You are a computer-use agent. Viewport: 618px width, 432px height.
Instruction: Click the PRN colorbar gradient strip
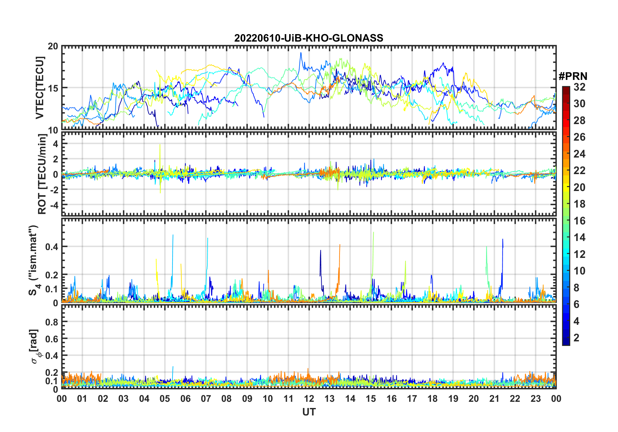[566, 216]
